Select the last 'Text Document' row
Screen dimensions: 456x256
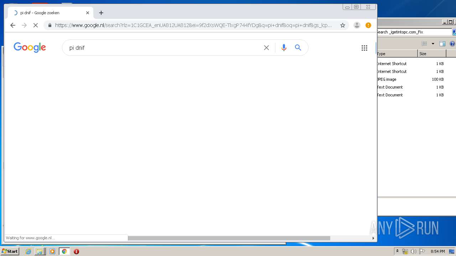coord(411,95)
